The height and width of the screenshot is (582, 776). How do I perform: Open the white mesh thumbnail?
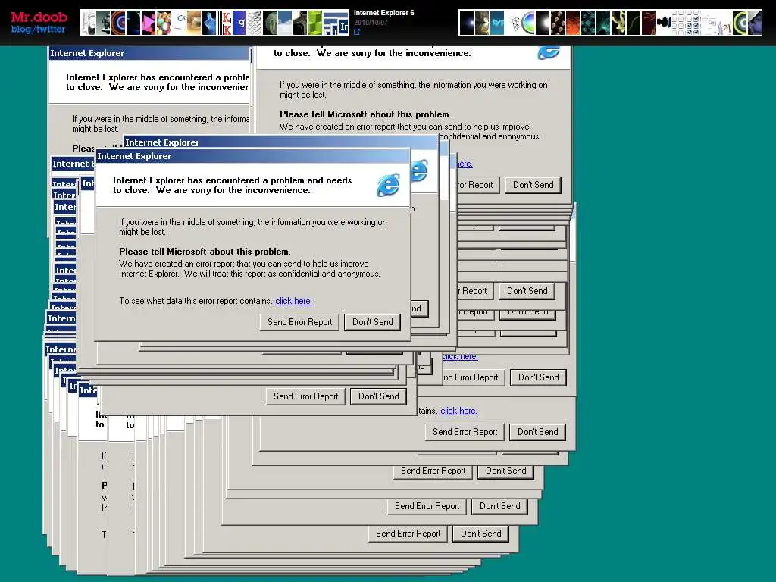255,23
